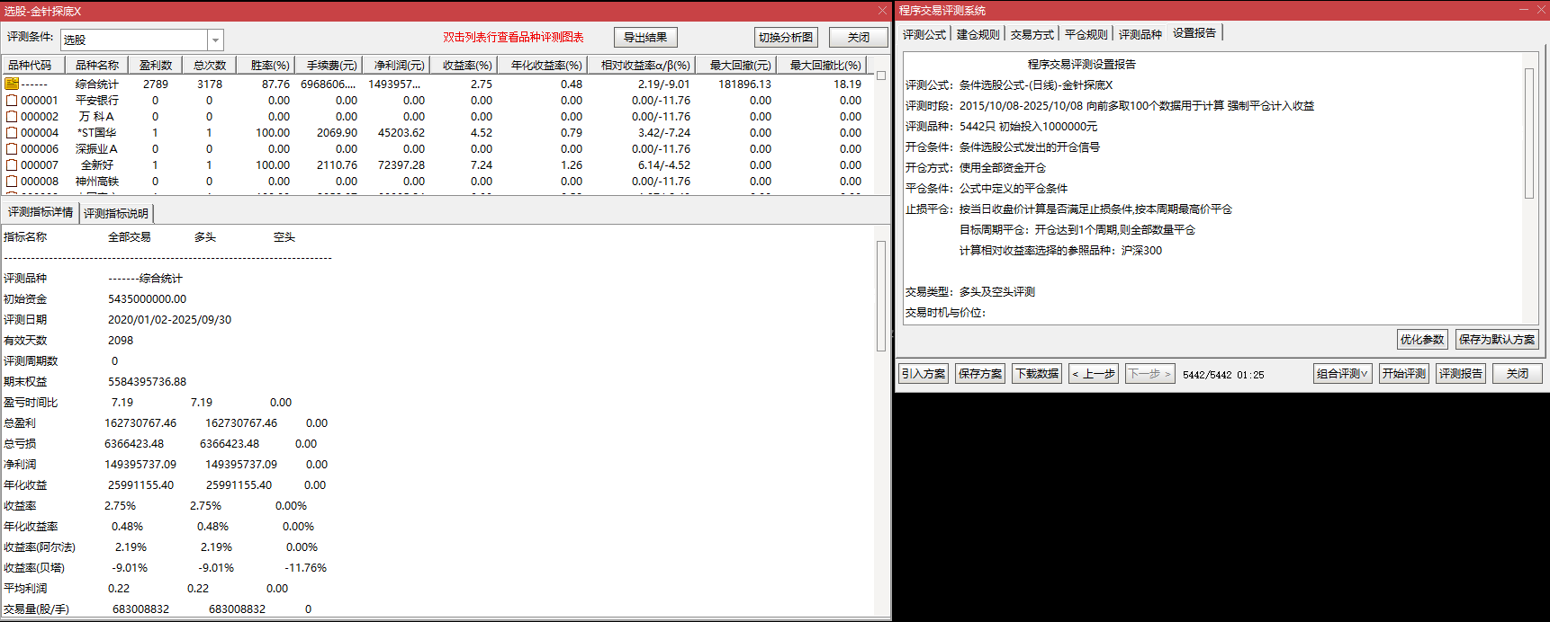
Task: Click the 下载数据 button
Action: tap(1037, 374)
